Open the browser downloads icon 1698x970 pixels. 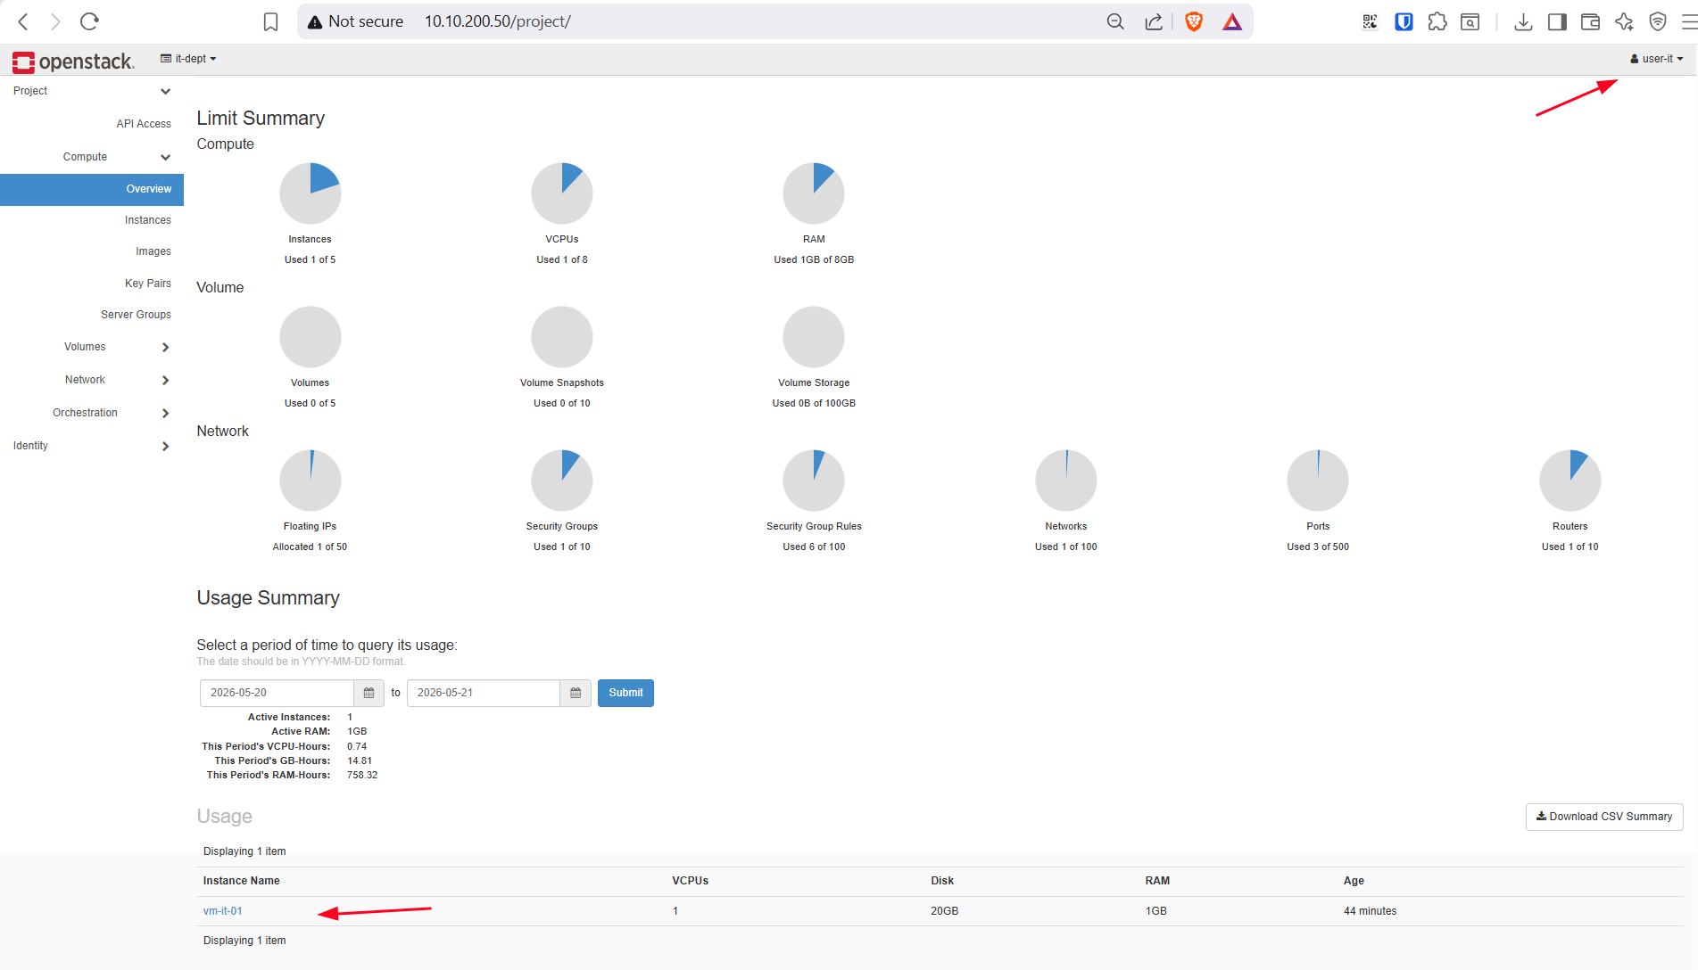[1524, 21]
